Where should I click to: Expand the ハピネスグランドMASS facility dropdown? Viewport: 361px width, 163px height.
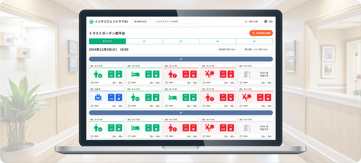click(176, 22)
